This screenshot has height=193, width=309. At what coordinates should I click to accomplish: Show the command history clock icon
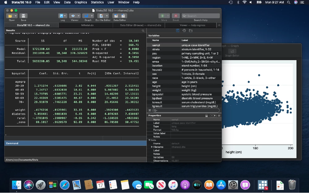click(x=184, y=31)
